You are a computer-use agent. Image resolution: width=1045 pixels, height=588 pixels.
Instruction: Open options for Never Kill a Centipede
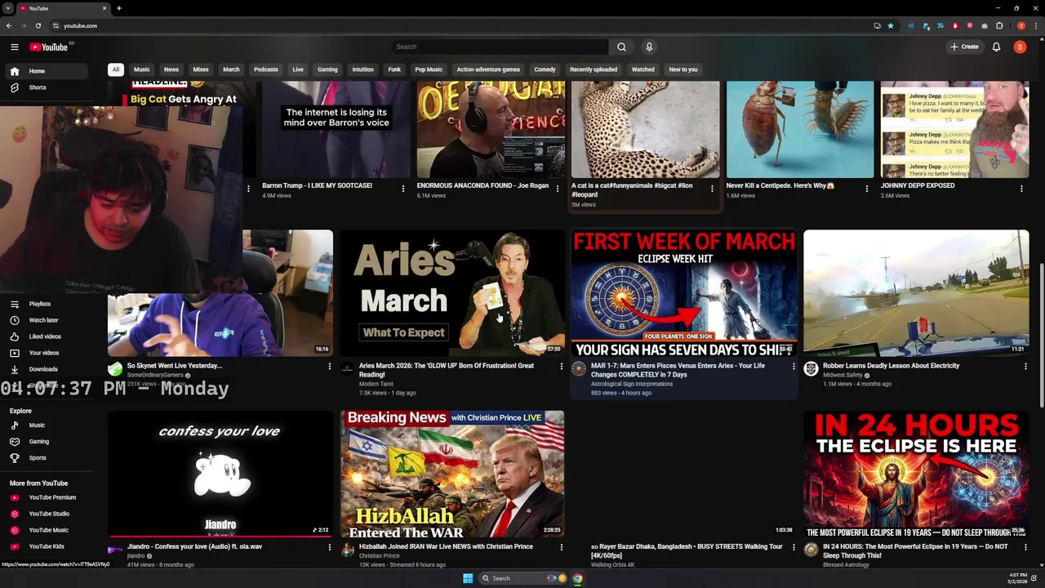(x=867, y=189)
